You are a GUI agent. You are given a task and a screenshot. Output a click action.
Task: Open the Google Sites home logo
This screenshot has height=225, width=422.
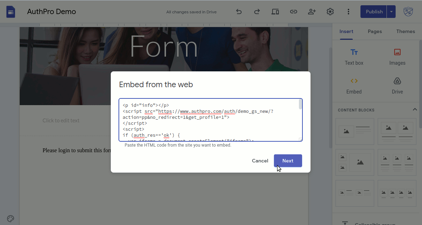click(x=11, y=12)
